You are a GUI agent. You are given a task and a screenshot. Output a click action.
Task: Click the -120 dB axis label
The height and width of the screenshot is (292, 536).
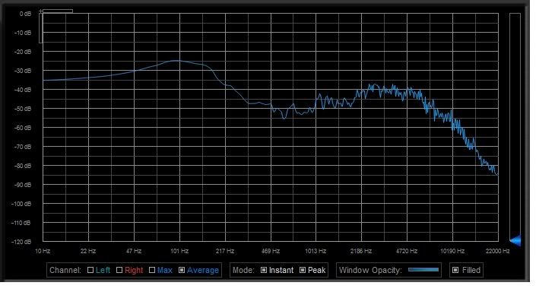pyautogui.click(x=21, y=242)
